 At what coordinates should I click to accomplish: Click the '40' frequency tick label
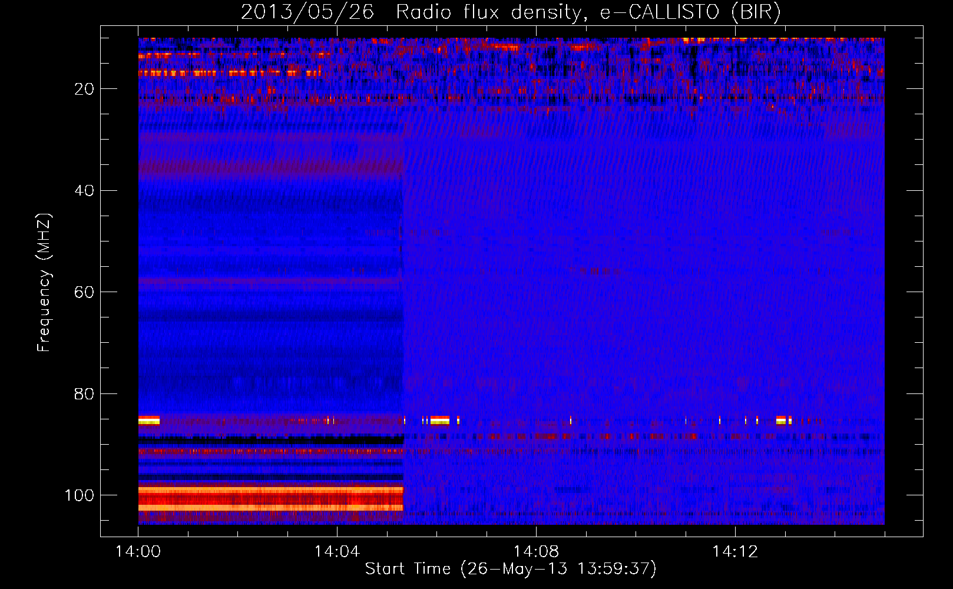coord(85,191)
